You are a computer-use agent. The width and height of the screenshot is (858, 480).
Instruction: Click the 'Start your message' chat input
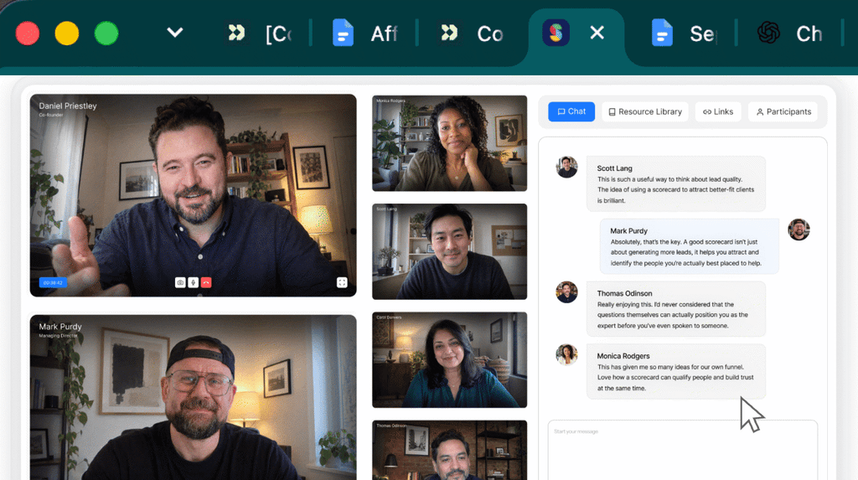(682, 450)
